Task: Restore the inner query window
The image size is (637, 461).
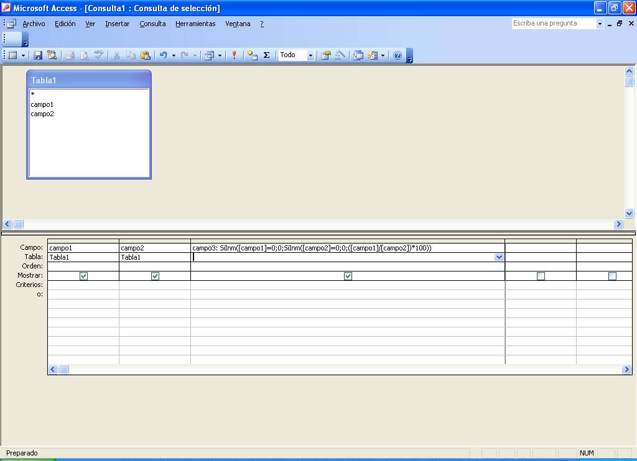Action: coord(620,24)
